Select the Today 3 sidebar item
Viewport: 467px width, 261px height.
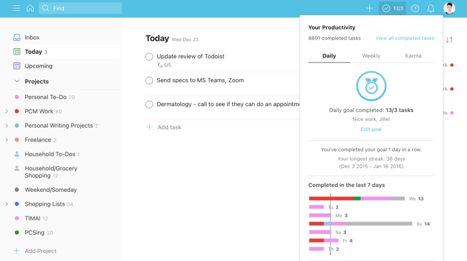pyautogui.click(x=64, y=52)
